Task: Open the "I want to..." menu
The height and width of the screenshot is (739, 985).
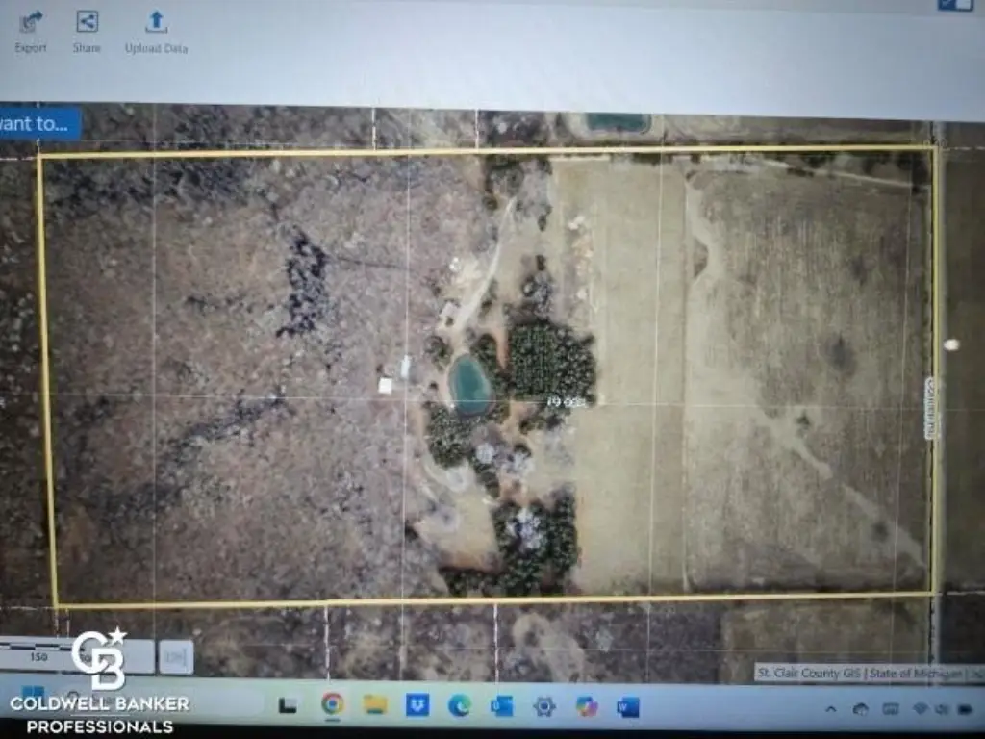Action: [38, 123]
